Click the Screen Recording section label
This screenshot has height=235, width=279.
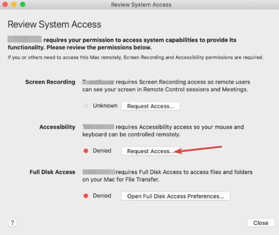(x=50, y=82)
